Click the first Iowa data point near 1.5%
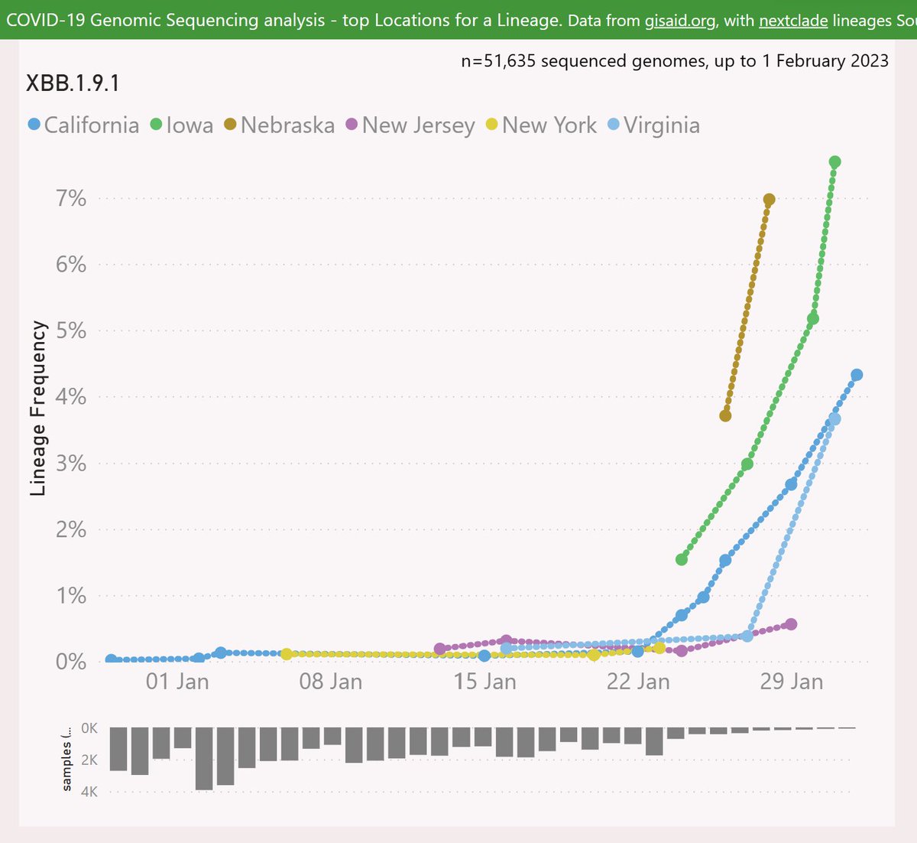 [682, 560]
